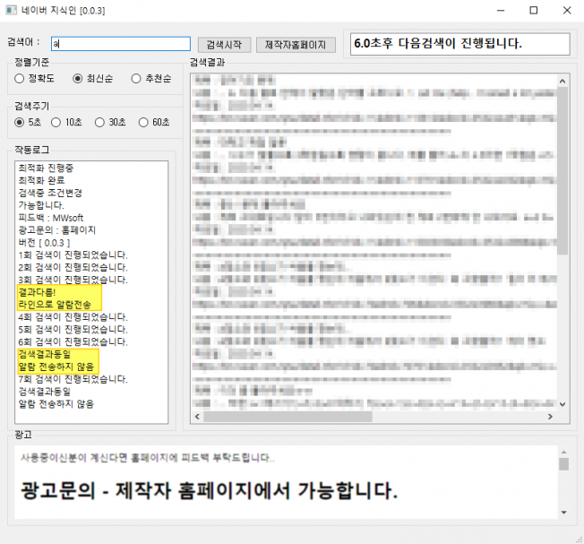Viewport: 584px width, 544px height.
Task: Close the 네이버 지식인 window
Action: pyautogui.click(x=566, y=11)
